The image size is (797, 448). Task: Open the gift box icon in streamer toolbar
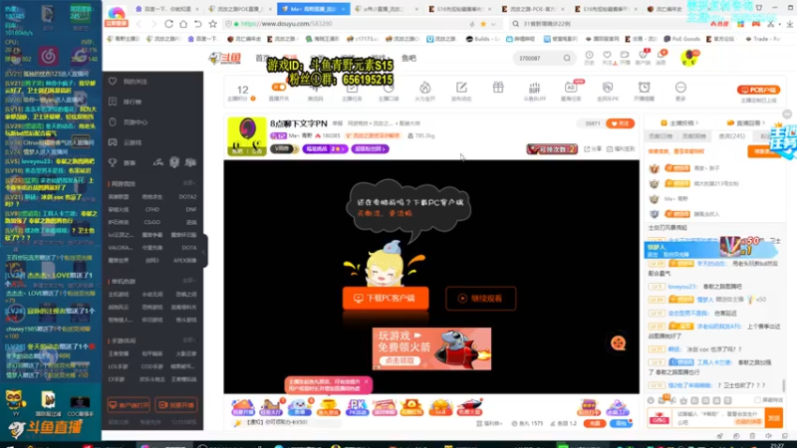(x=498, y=88)
